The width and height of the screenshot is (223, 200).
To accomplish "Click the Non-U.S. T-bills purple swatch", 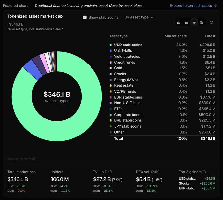I will click(111, 103).
